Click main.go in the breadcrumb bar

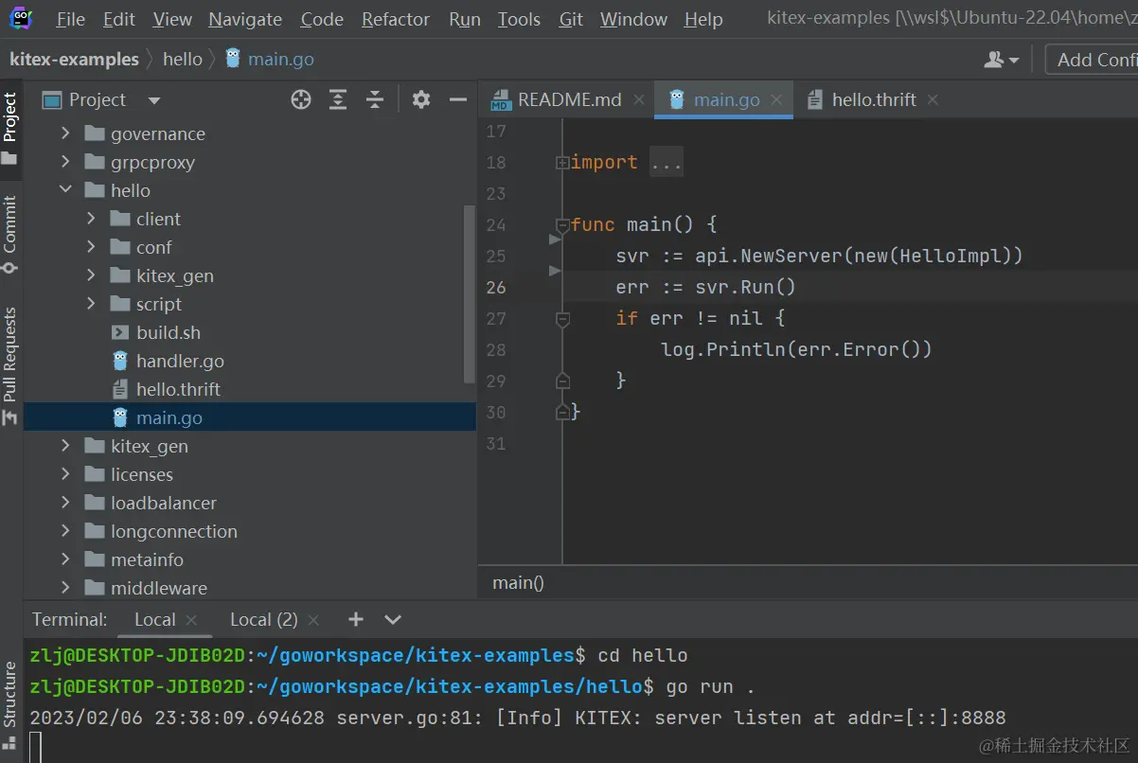270,59
